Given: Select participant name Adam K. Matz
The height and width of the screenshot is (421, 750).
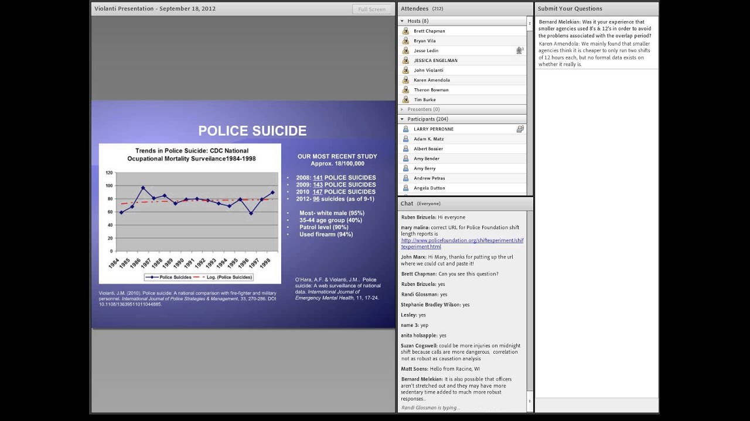Looking at the screenshot, I should 429,139.
